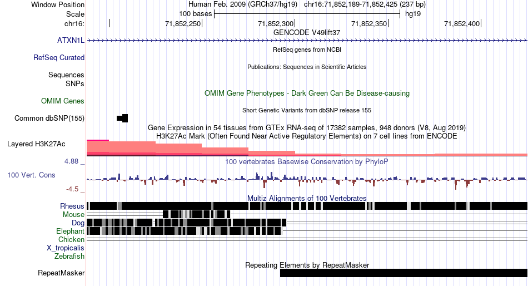Click the OMIM Gene Phenotypes title

307,93
